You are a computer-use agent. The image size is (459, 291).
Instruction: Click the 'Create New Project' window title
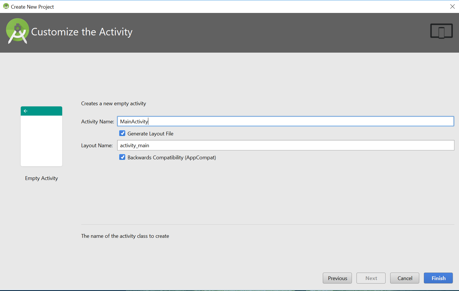[32, 7]
